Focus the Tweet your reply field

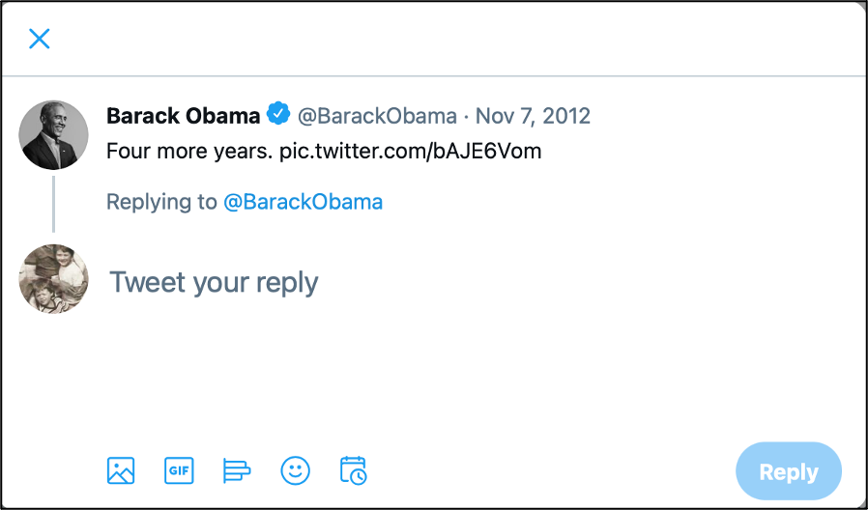(214, 282)
